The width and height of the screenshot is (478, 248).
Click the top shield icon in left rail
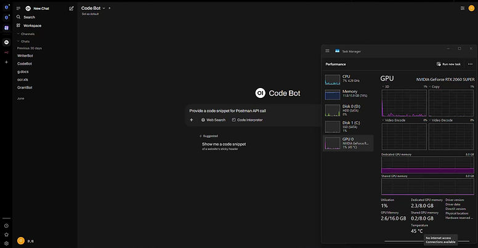6,7
